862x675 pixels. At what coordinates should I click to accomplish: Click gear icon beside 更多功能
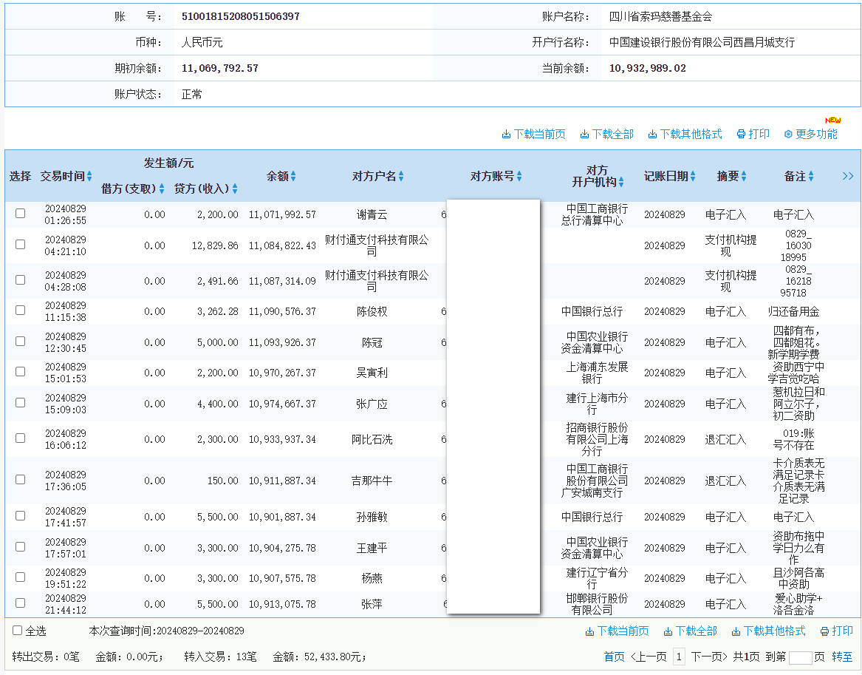click(x=788, y=135)
